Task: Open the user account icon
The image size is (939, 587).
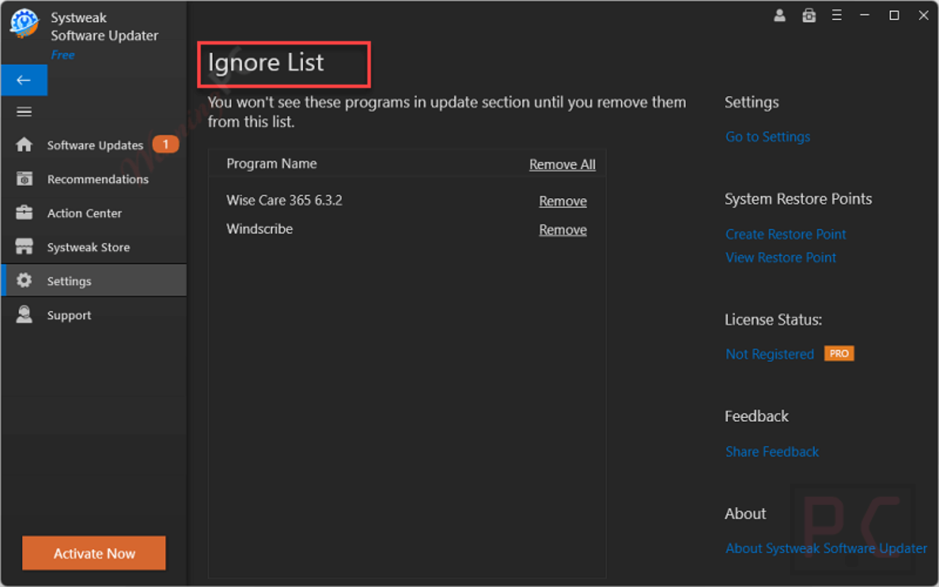Action: [x=779, y=15]
